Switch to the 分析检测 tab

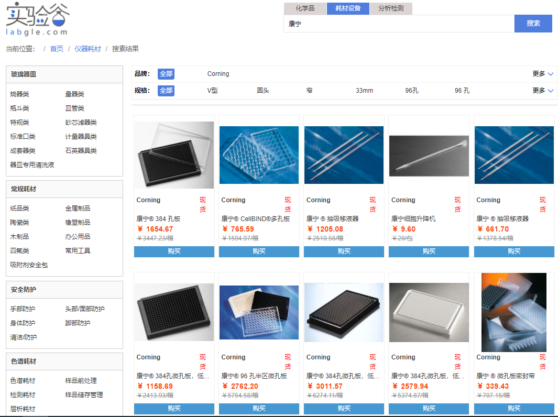(x=391, y=8)
